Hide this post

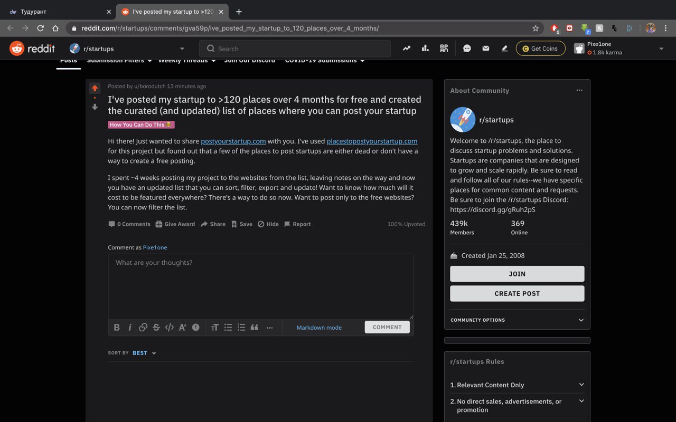pos(268,224)
